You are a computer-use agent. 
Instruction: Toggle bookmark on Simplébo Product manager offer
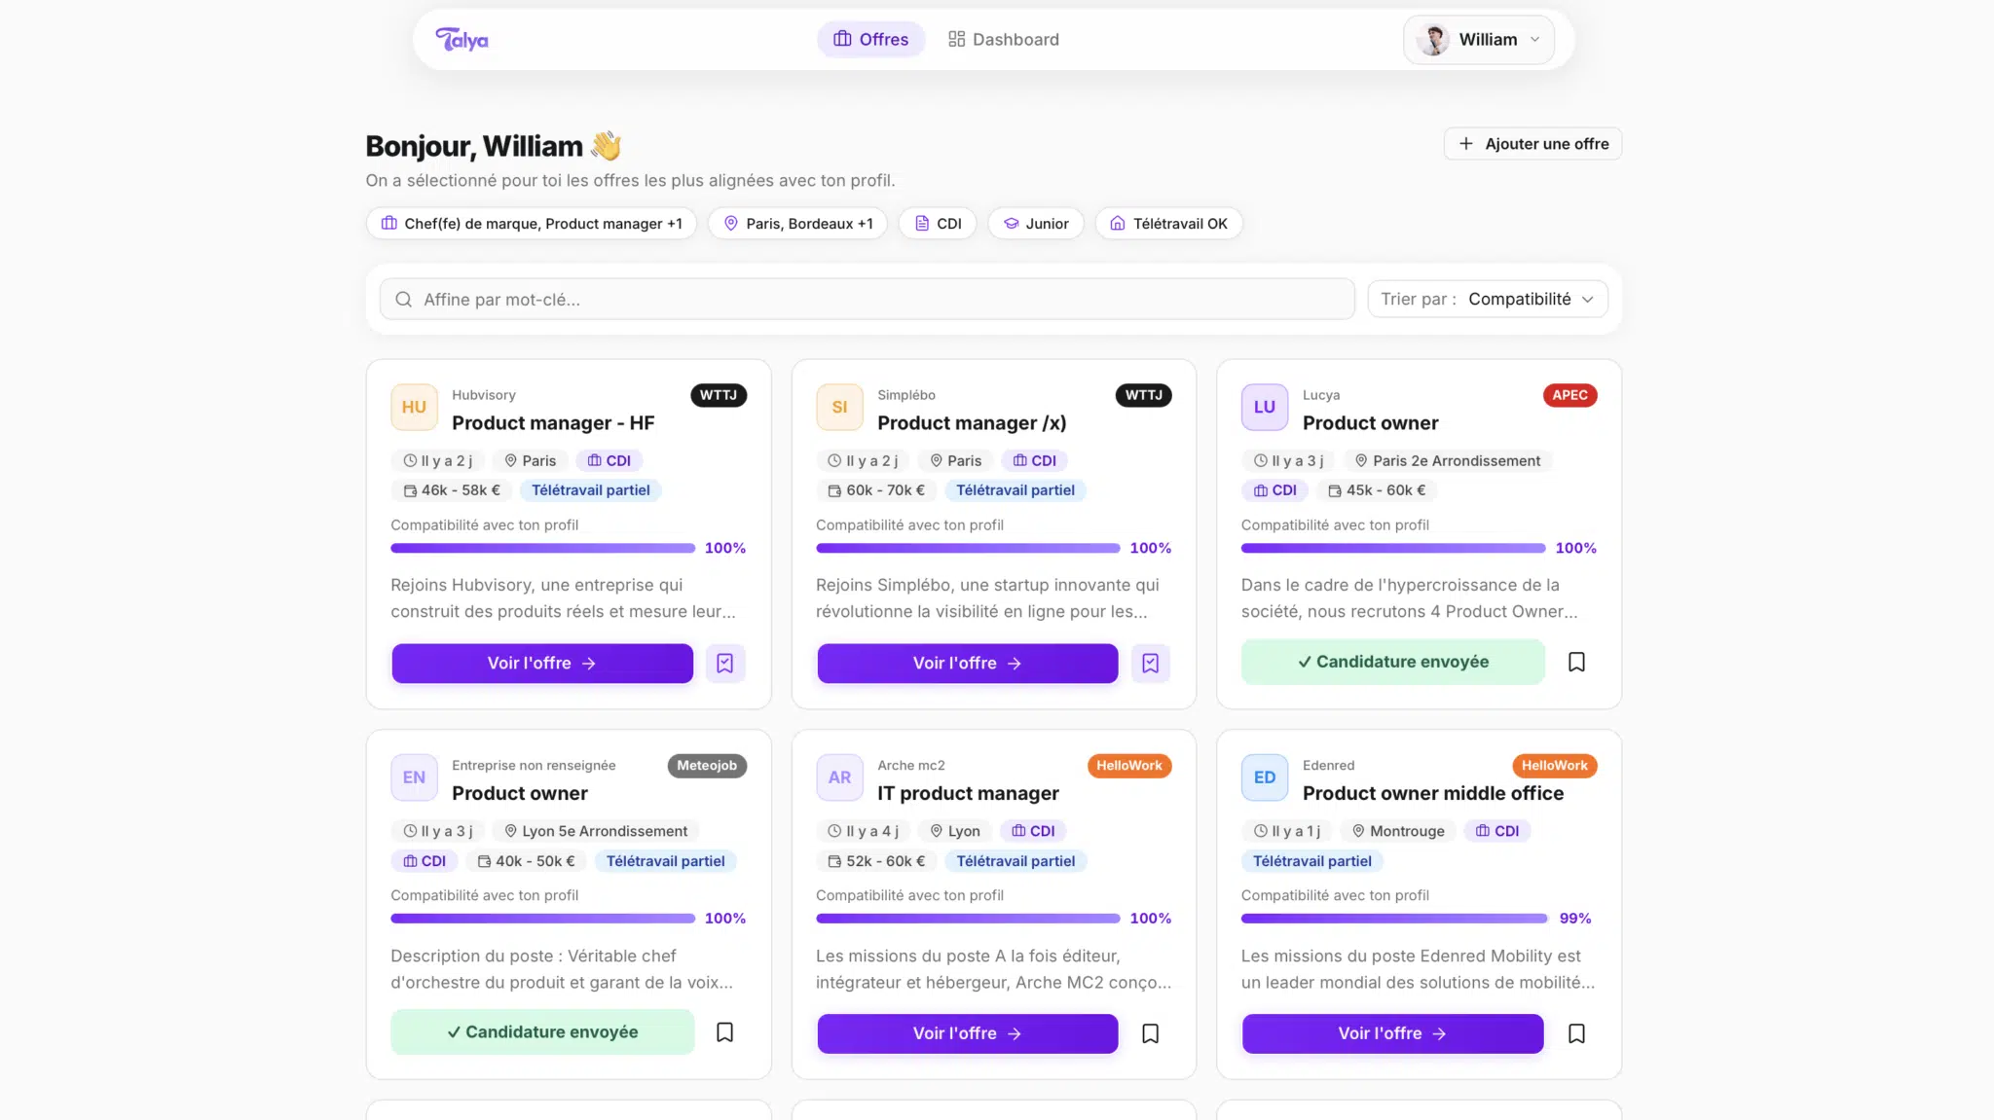point(1150,663)
